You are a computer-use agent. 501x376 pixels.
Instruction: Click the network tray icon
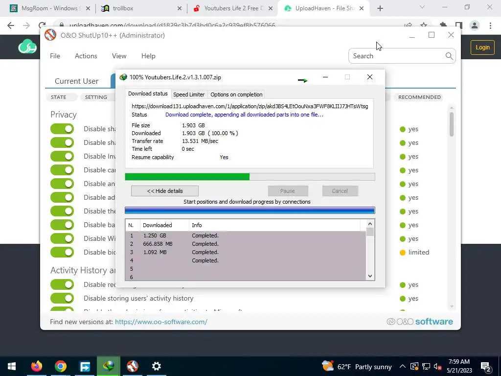(x=426, y=367)
